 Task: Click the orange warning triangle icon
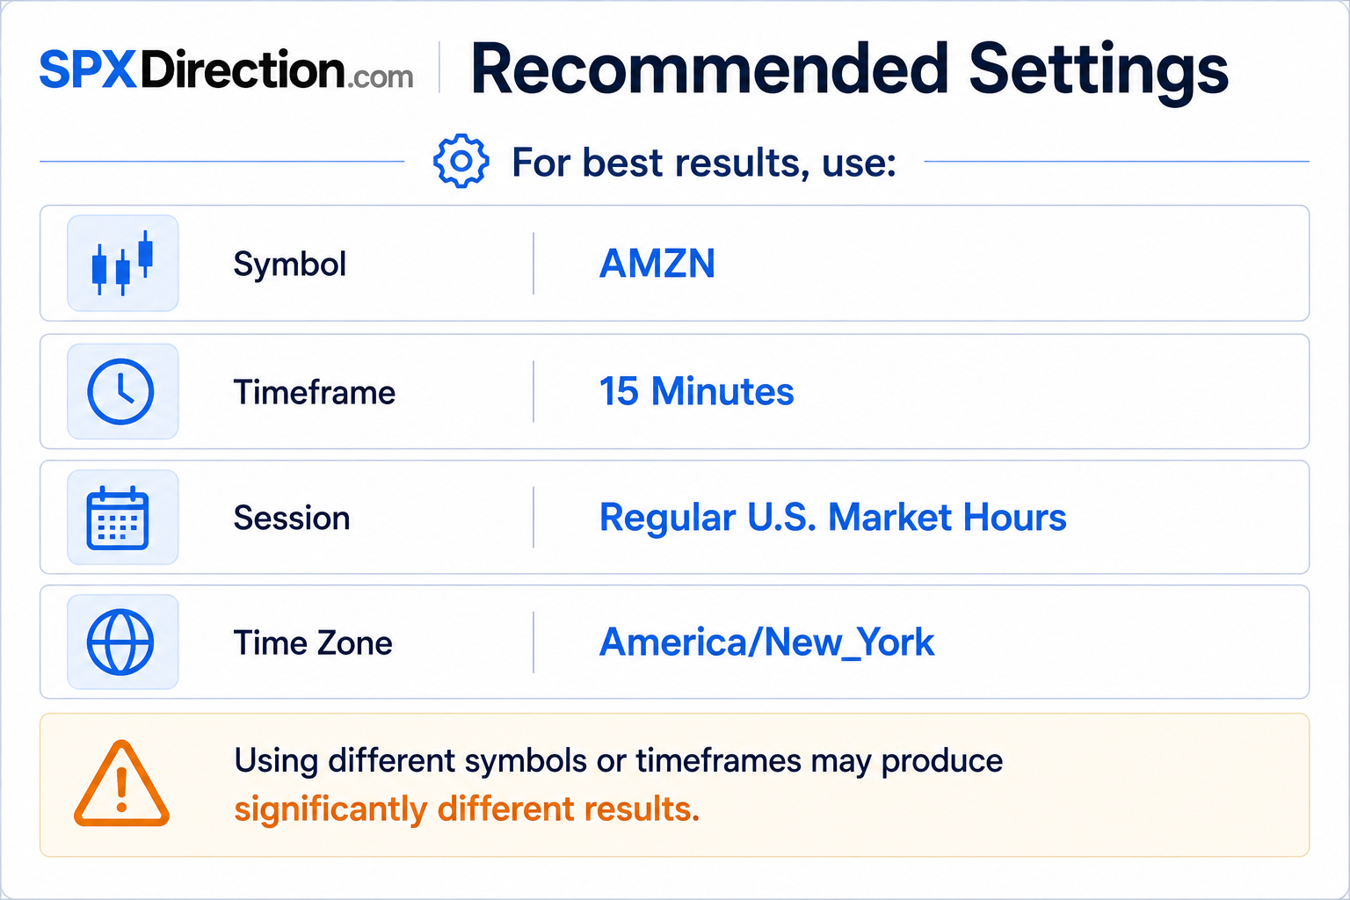[x=121, y=784]
